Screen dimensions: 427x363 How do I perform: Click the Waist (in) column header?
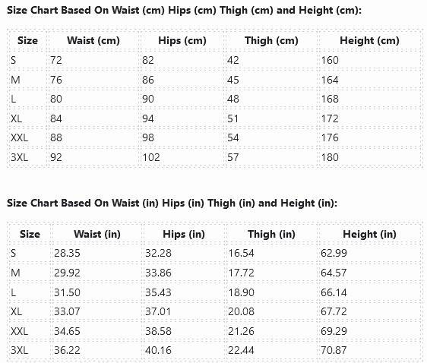[97, 234]
